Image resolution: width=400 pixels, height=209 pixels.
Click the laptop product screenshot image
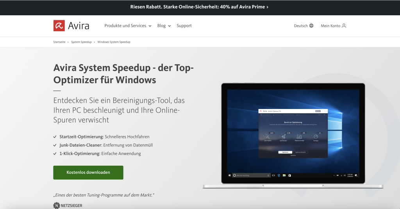[x=293, y=136]
